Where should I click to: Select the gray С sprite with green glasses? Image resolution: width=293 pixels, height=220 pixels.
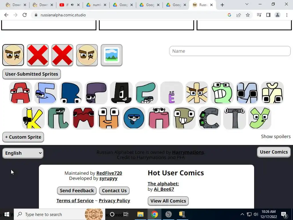[x=209, y=118]
